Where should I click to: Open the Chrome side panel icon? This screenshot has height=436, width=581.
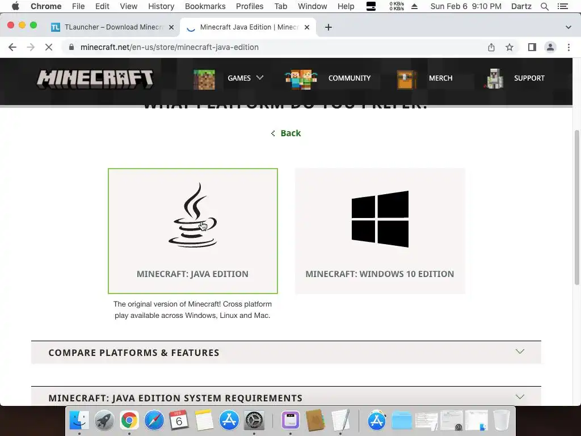[x=532, y=47]
